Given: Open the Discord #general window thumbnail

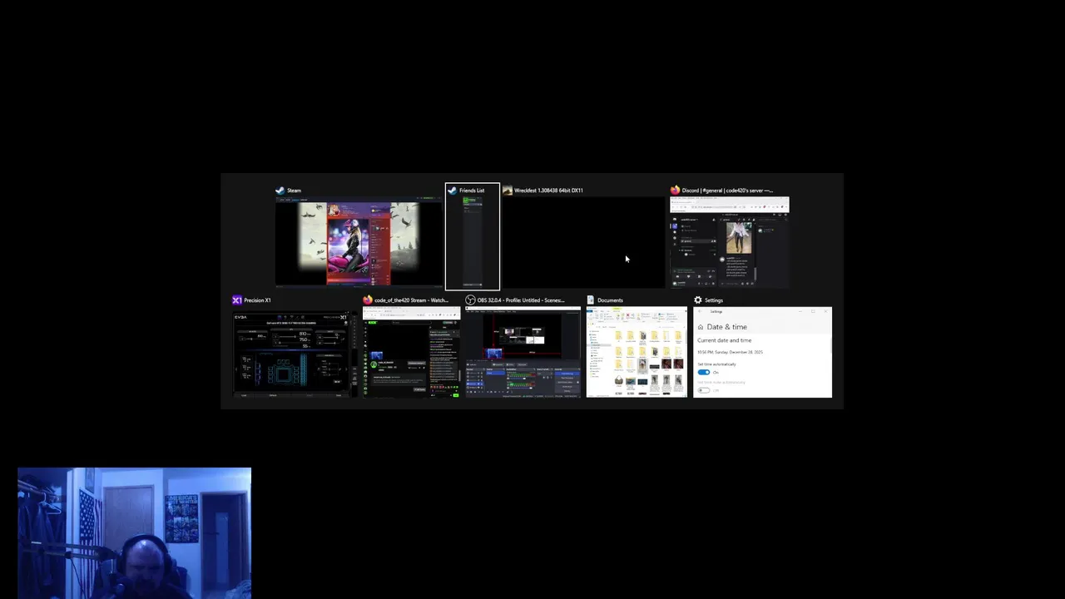Looking at the screenshot, I should 730,242.
